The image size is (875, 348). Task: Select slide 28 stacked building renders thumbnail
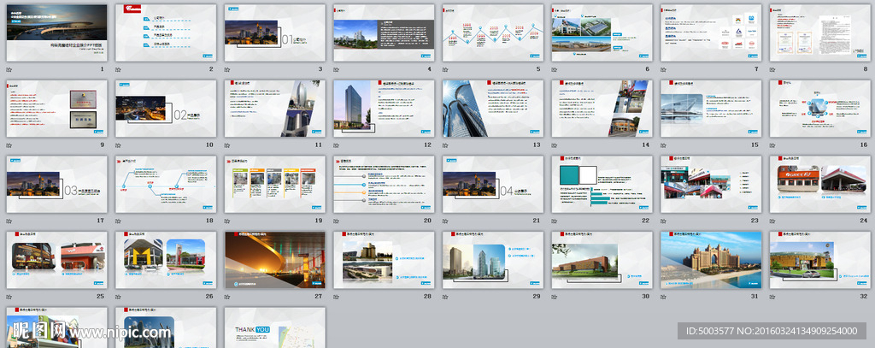[x=384, y=260]
